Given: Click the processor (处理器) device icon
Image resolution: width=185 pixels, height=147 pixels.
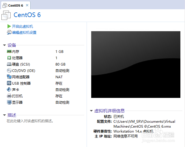Looking at the screenshot, I should click(x=9, y=58).
